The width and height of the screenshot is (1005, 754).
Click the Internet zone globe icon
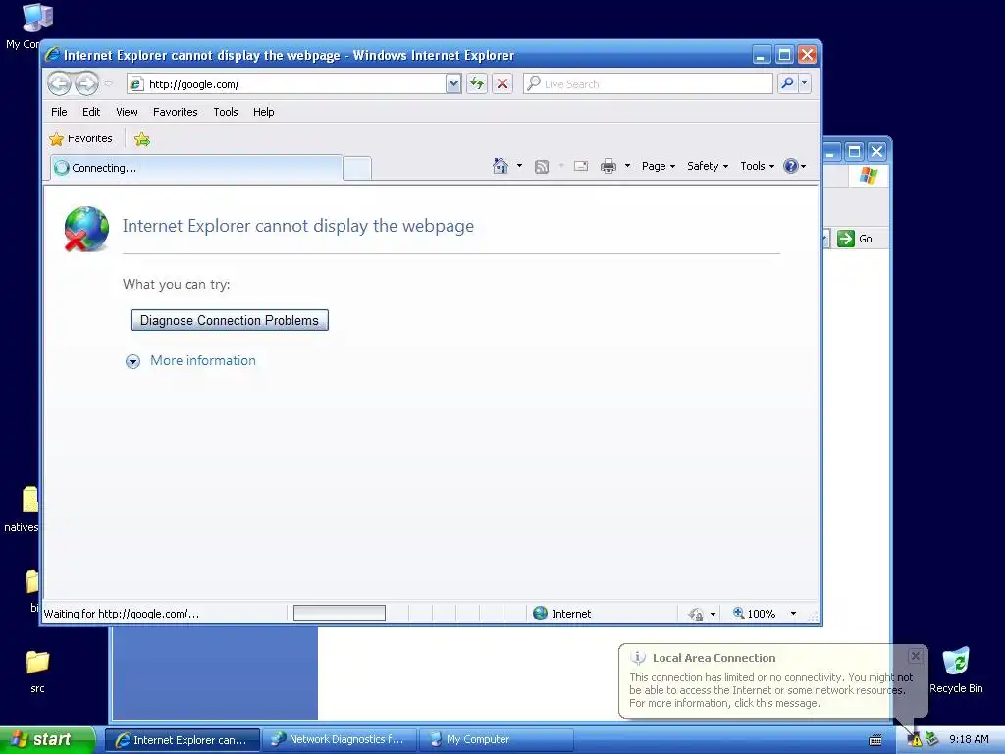pos(541,614)
